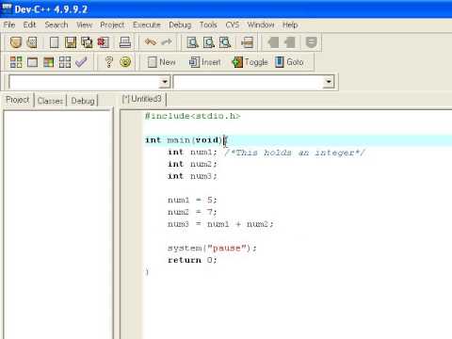
Task: Open the File menu
Action: [x=9, y=24]
